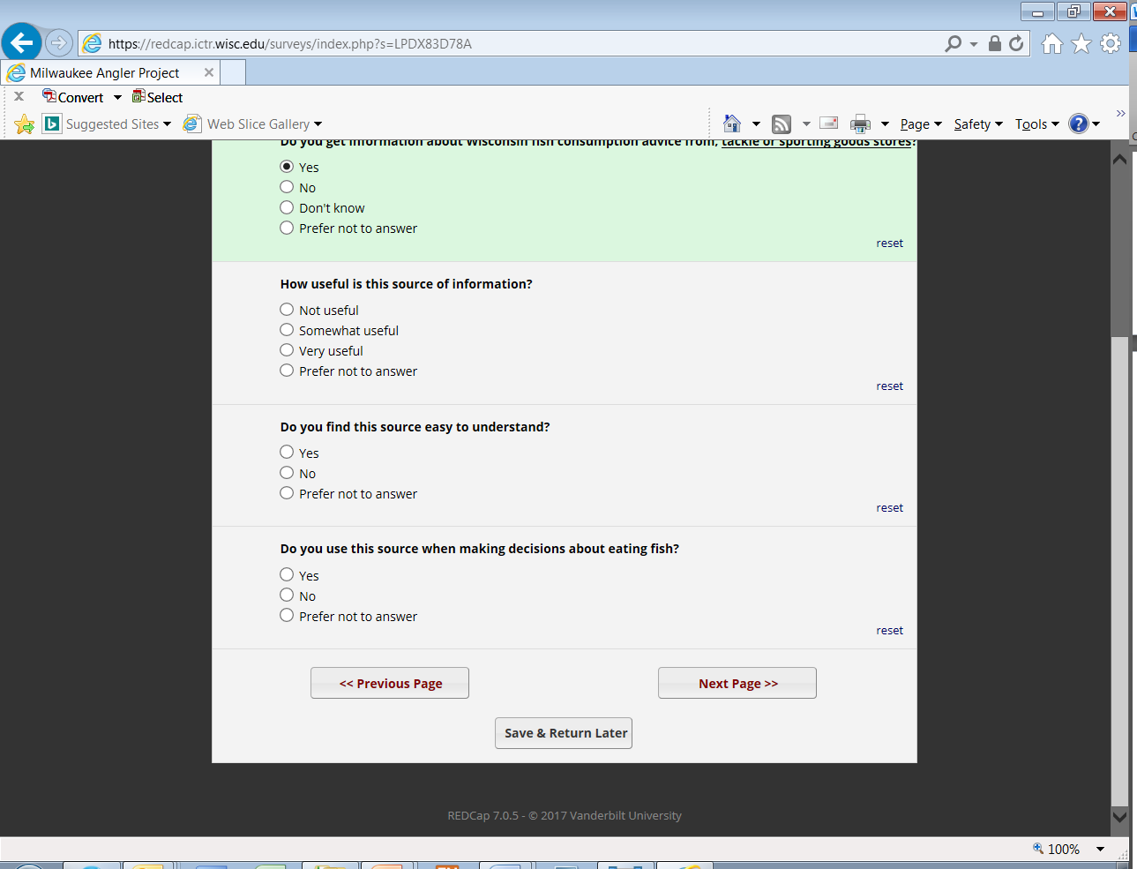Viewport: 1137px width, 869px height.
Task: Choose Not useful radio option
Action: (287, 309)
